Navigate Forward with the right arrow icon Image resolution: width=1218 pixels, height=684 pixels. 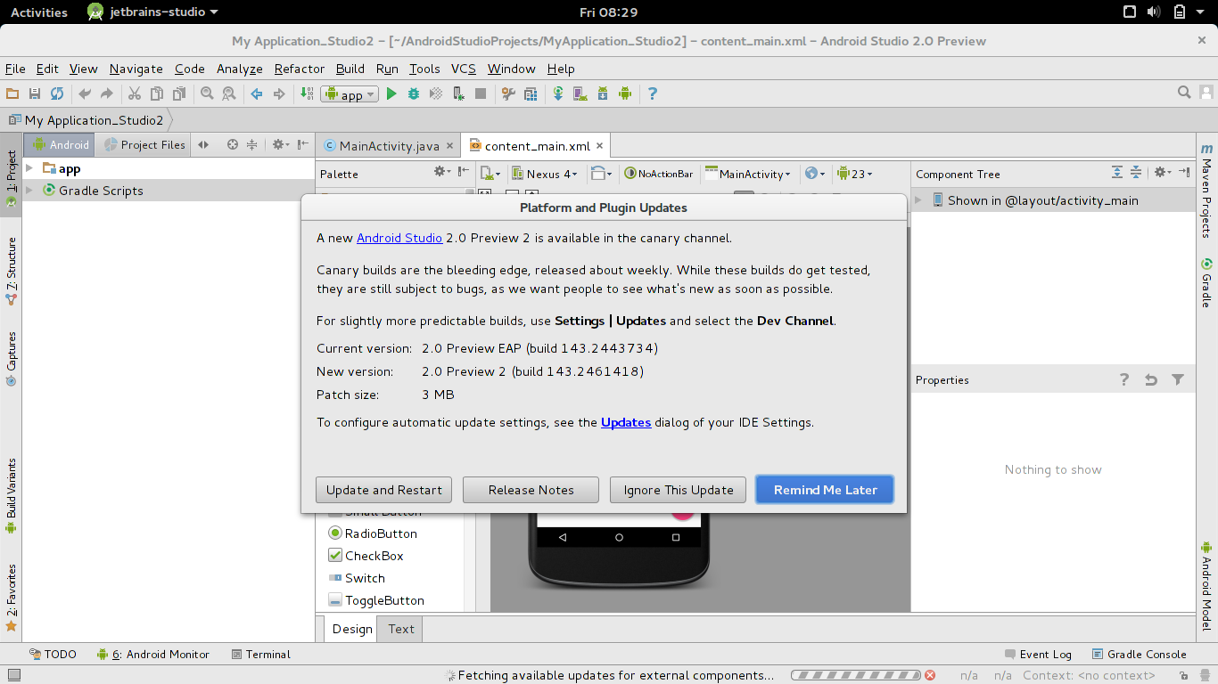[x=279, y=94]
